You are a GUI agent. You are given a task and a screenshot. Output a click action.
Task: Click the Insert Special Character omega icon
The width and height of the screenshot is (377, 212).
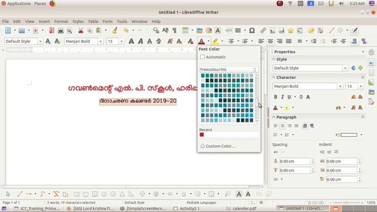(252, 31)
